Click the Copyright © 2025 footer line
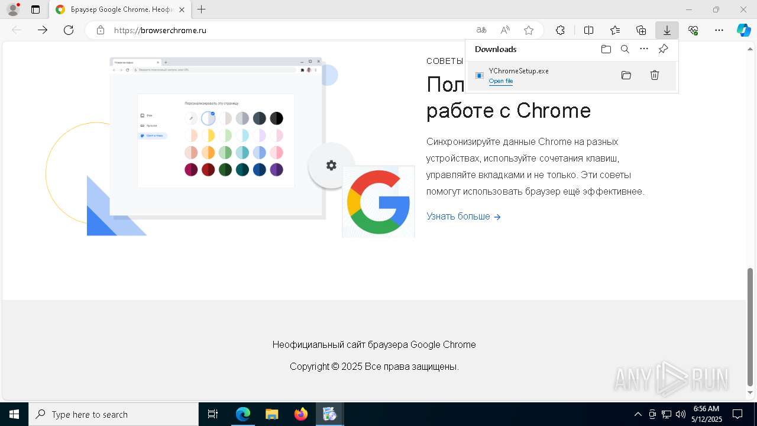Viewport: 757px width, 426px height. point(374,366)
